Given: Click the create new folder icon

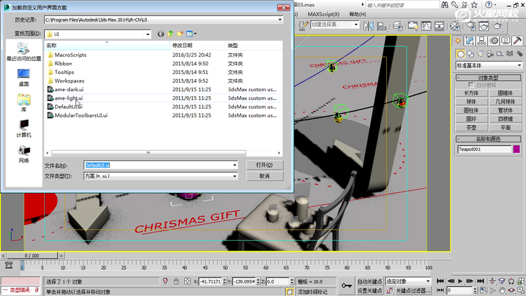Looking at the screenshot, I should point(180,33).
